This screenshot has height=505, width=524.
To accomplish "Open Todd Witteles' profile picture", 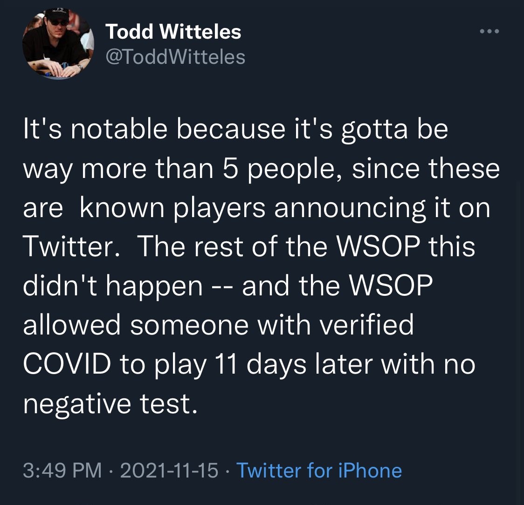I will (58, 44).
